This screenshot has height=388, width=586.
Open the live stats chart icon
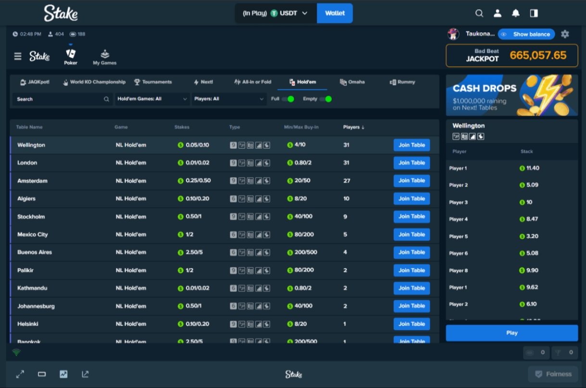click(63, 374)
